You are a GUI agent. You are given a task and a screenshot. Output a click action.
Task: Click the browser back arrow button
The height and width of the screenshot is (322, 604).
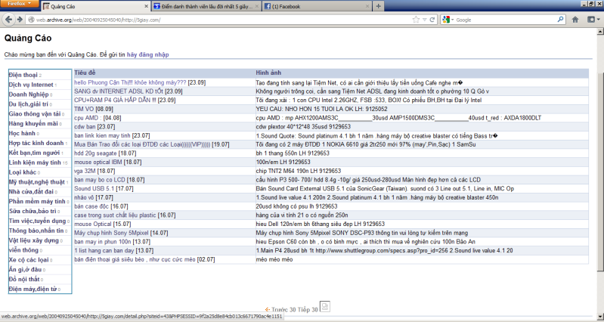point(8,20)
